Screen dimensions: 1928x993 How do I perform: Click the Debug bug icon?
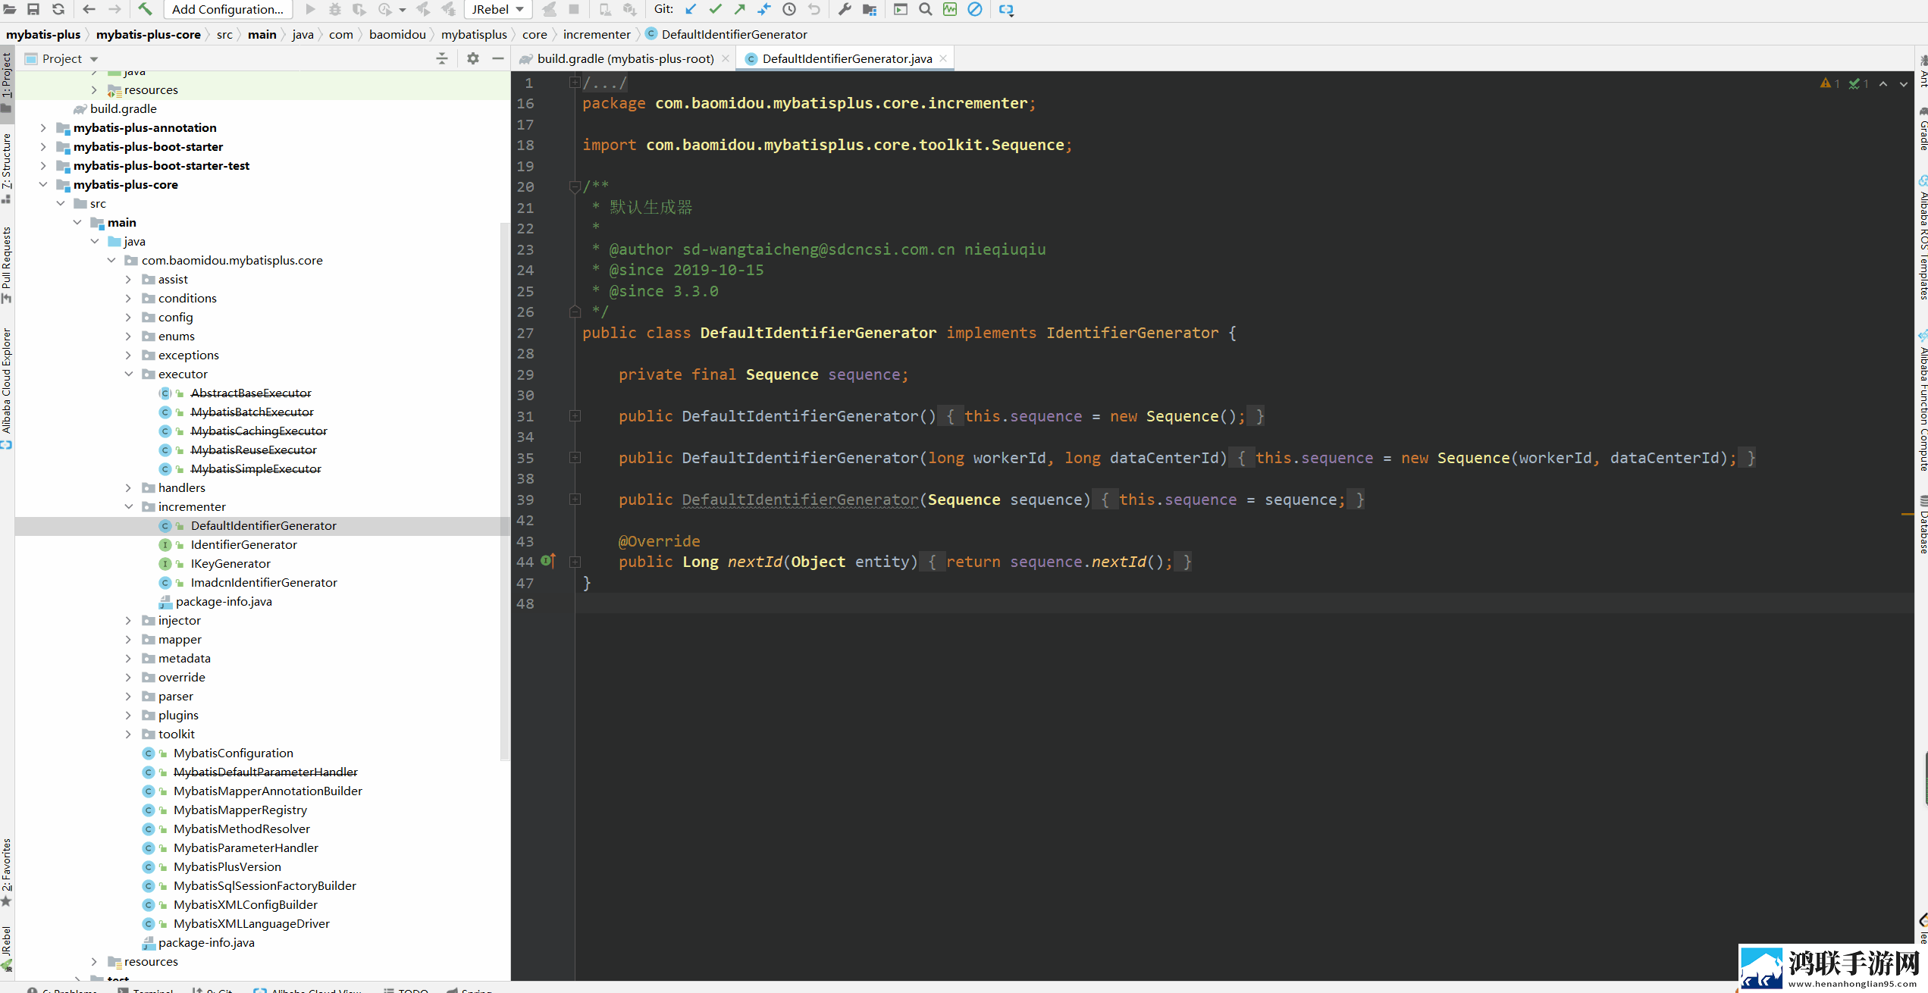(x=335, y=9)
